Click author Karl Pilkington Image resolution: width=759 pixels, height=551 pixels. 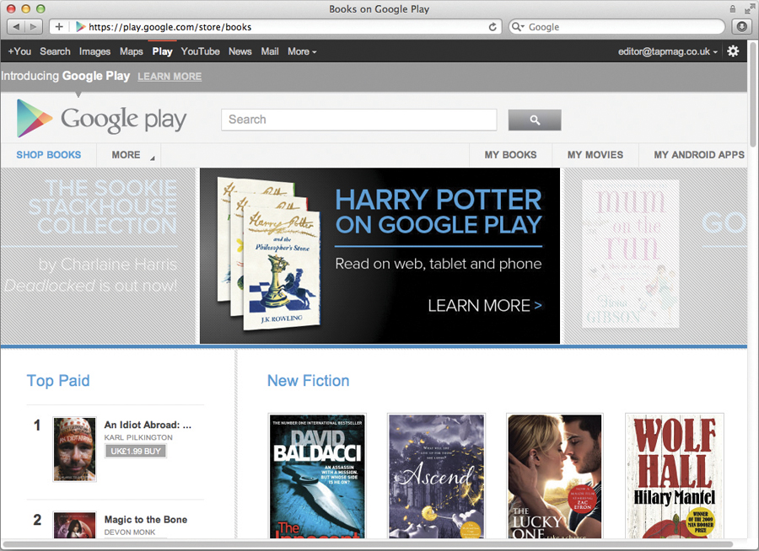pos(138,437)
